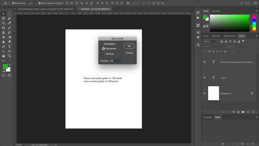Select the Clone Stamp tool

pyautogui.click(x=3, y=32)
